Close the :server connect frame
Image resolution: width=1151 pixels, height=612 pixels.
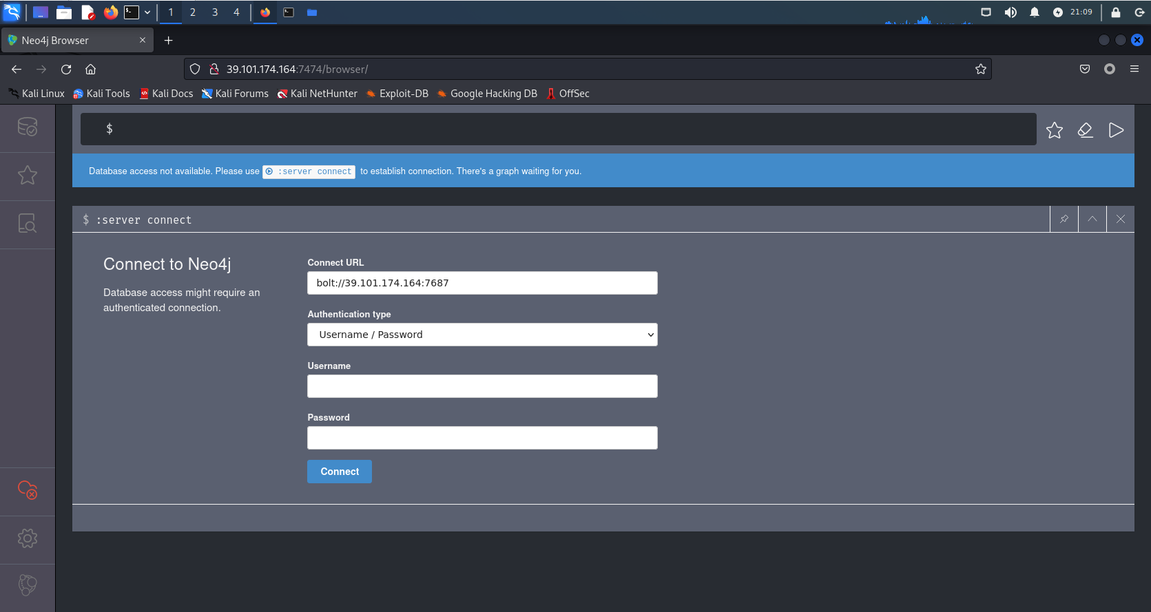pos(1121,219)
